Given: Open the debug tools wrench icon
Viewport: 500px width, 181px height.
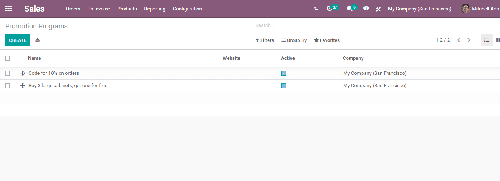Looking at the screenshot, I should tap(378, 9).
